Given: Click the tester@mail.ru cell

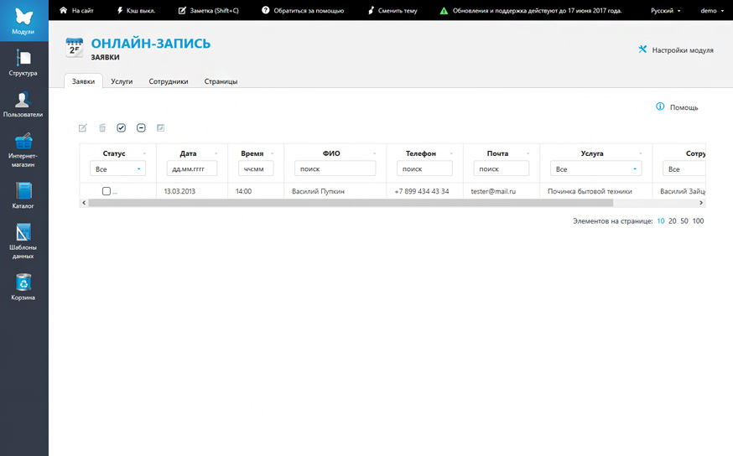Looking at the screenshot, I should coord(493,191).
